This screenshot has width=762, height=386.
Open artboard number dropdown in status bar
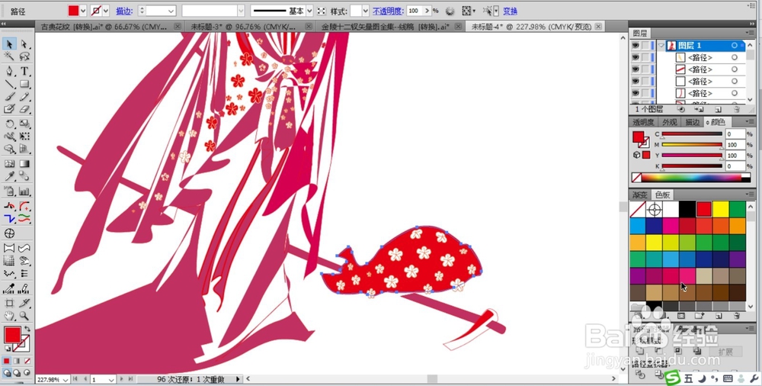point(110,379)
